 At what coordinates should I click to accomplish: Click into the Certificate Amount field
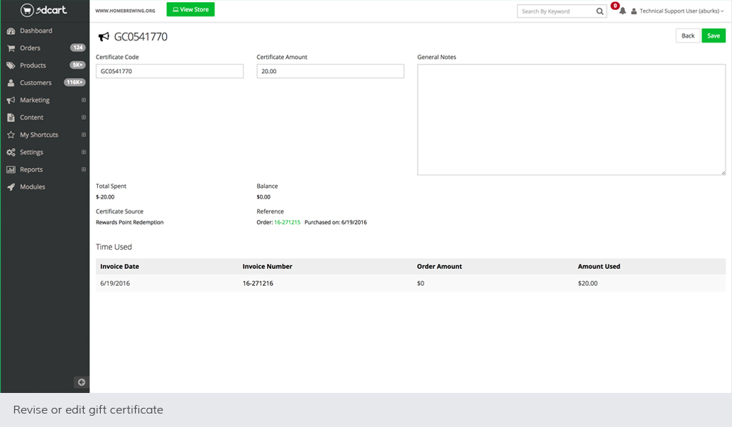point(330,72)
